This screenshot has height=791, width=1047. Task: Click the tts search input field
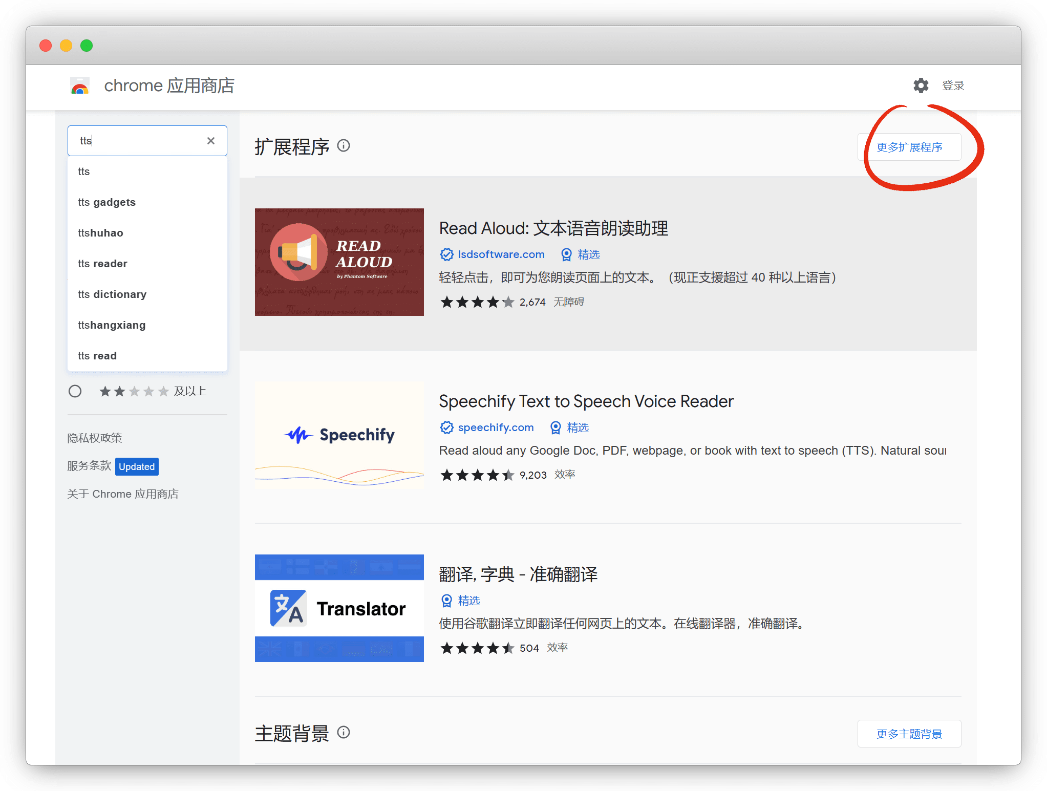pyautogui.click(x=138, y=141)
